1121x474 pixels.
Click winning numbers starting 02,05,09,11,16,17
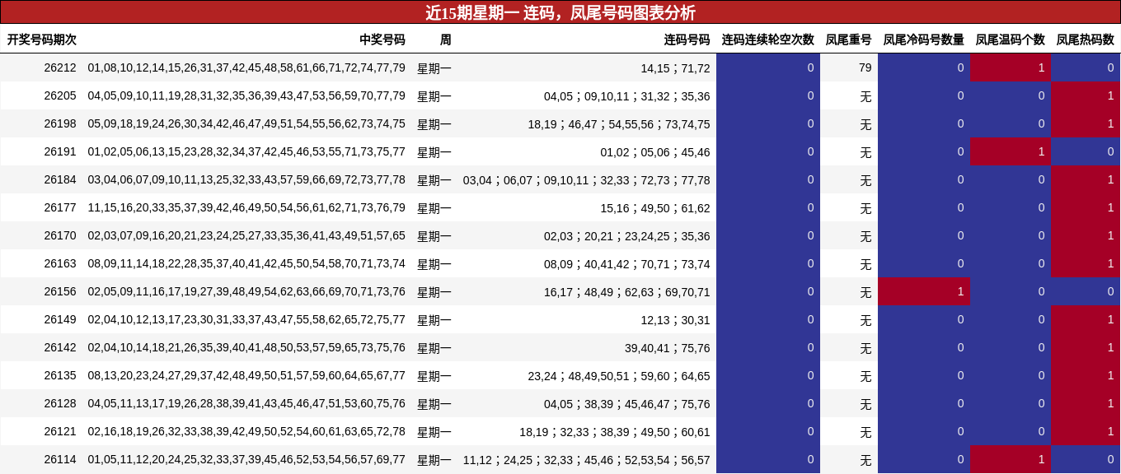246,291
